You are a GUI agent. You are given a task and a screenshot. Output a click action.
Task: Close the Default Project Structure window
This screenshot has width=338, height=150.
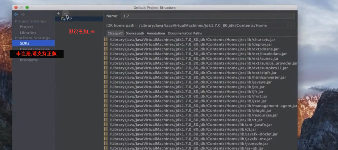(16, 7)
